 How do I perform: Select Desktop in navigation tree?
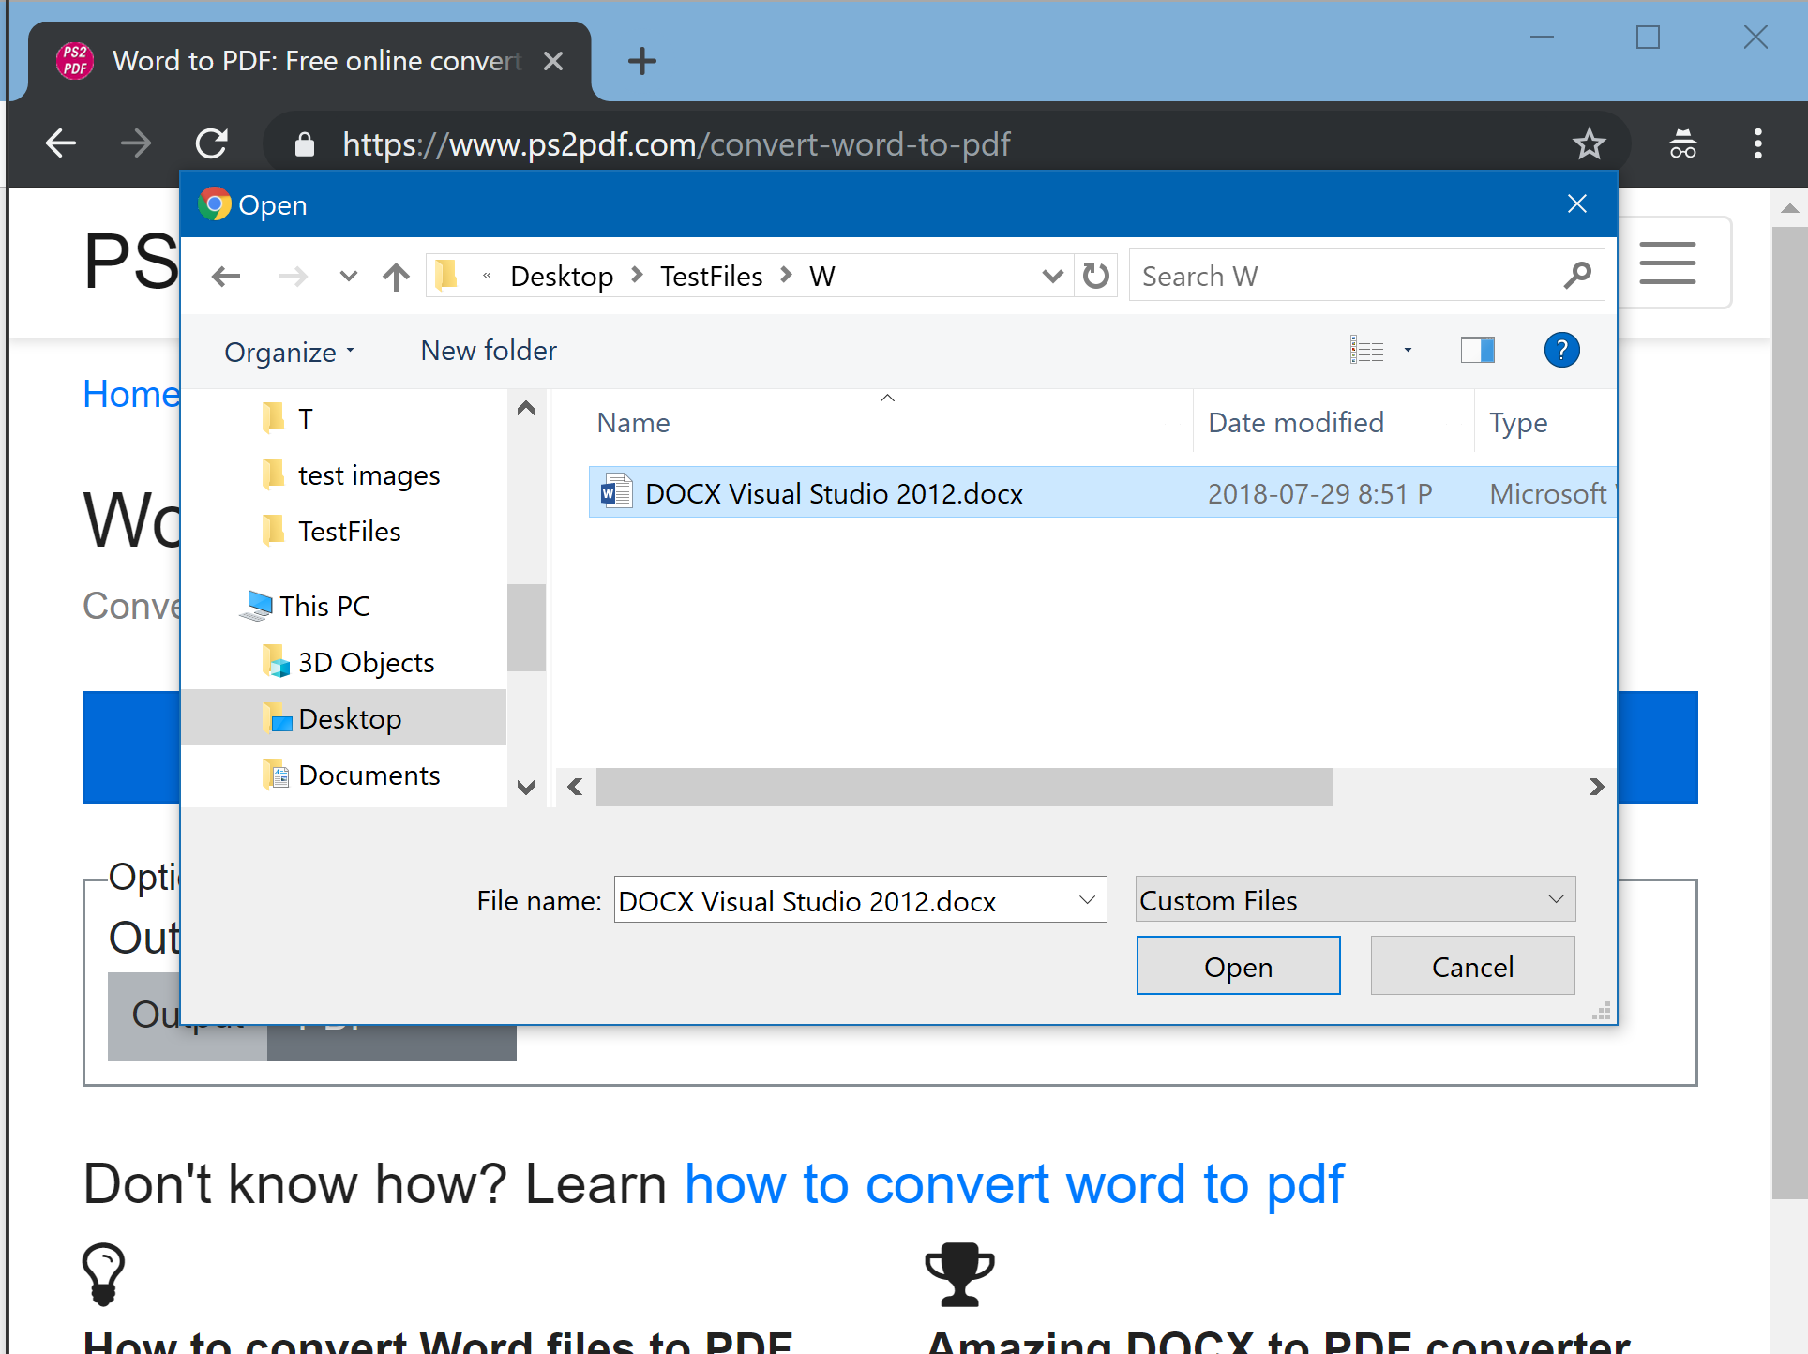click(343, 718)
